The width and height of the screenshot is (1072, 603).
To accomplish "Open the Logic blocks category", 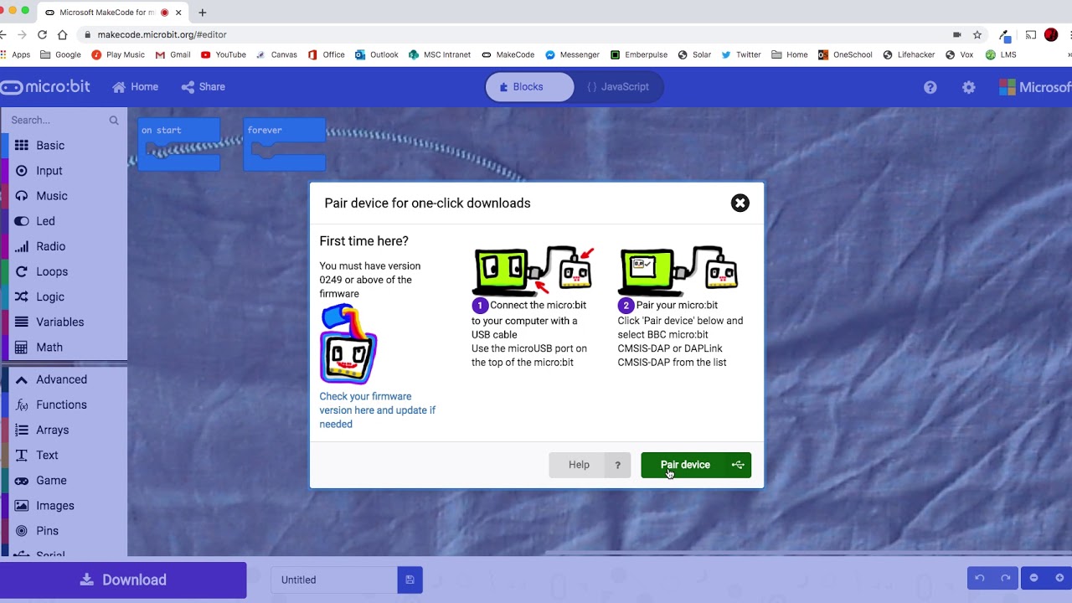I will [x=64, y=296].
